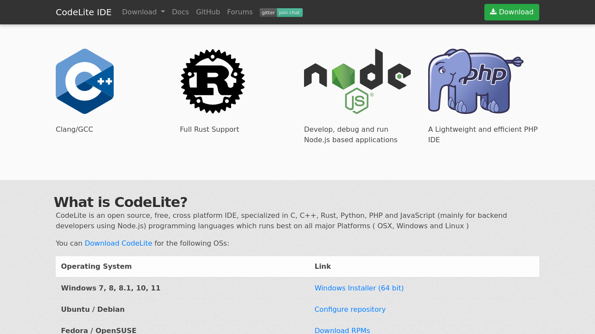Open Windows Installer (64 bit) link

tap(359, 288)
